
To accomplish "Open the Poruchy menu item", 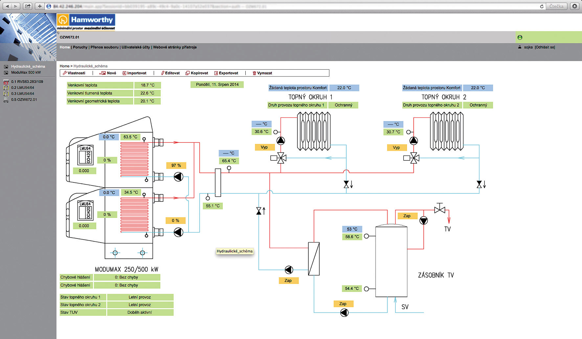I will coord(80,47).
